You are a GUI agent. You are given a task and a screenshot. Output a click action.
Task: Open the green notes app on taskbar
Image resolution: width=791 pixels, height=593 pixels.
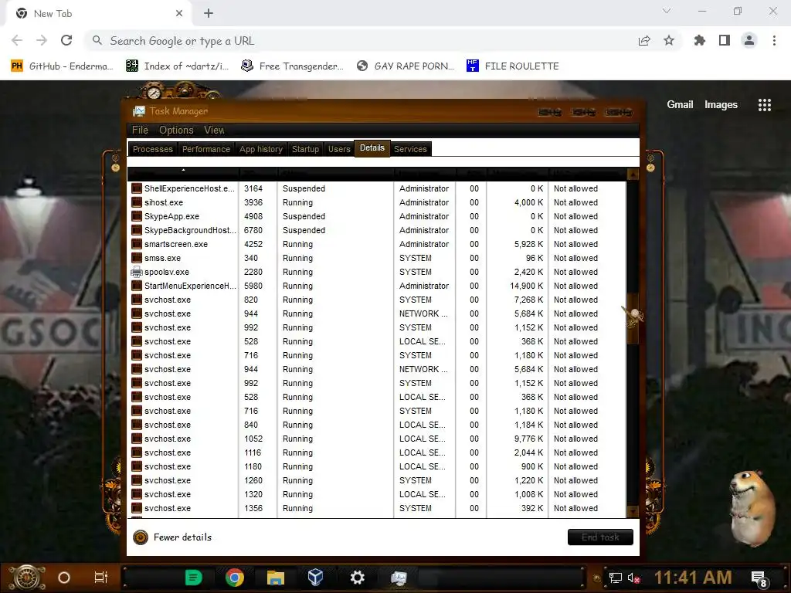(193, 578)
